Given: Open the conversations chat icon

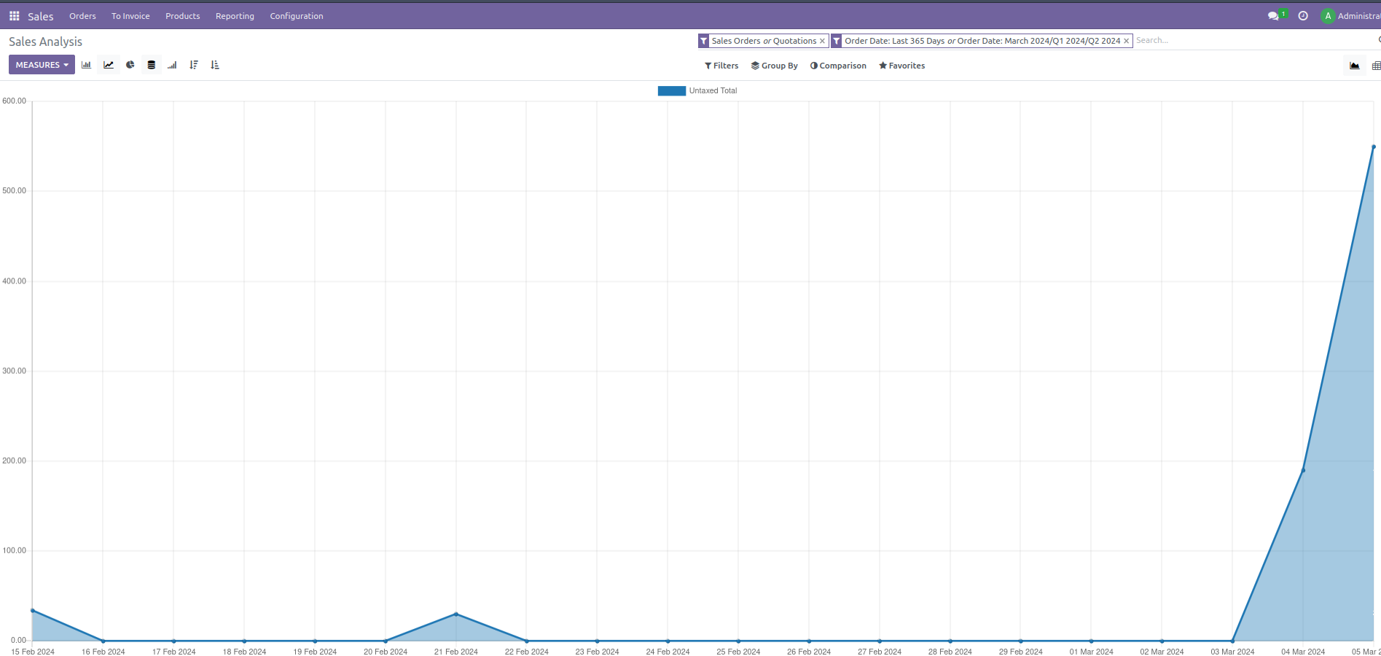Looking at the screenshot, I should [1273, 16].
